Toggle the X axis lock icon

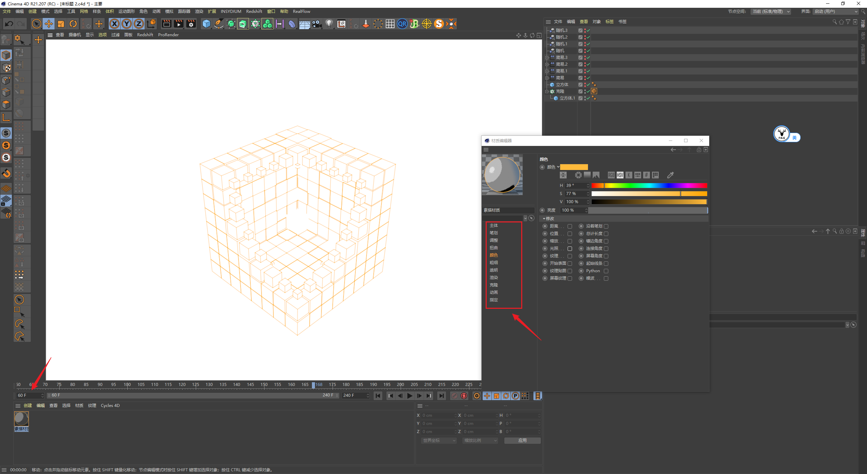tap(114, 24)
